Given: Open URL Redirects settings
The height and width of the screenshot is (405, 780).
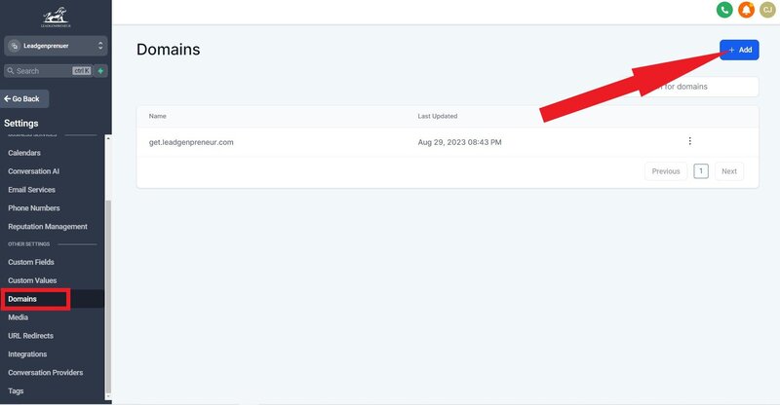Looking at the screenshot, I should click(30, 336).
